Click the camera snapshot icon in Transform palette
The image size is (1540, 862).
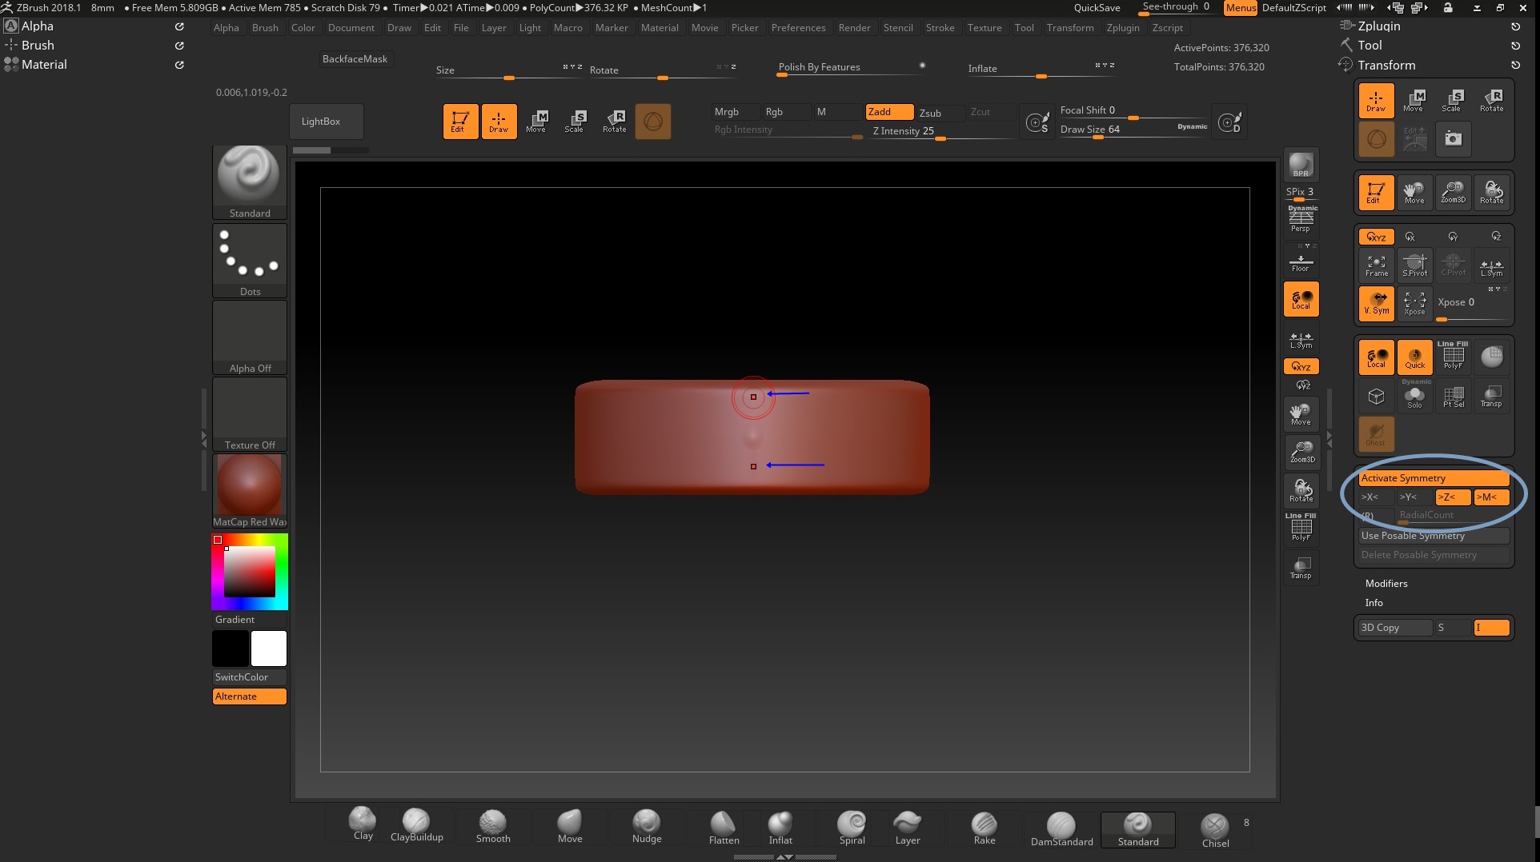(1453, 138)
